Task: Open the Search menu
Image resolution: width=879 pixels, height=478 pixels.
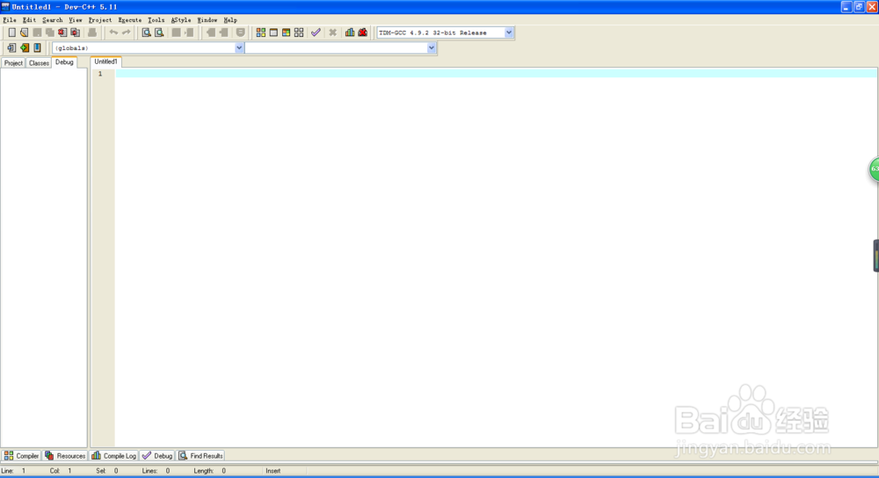Action: 52,19
